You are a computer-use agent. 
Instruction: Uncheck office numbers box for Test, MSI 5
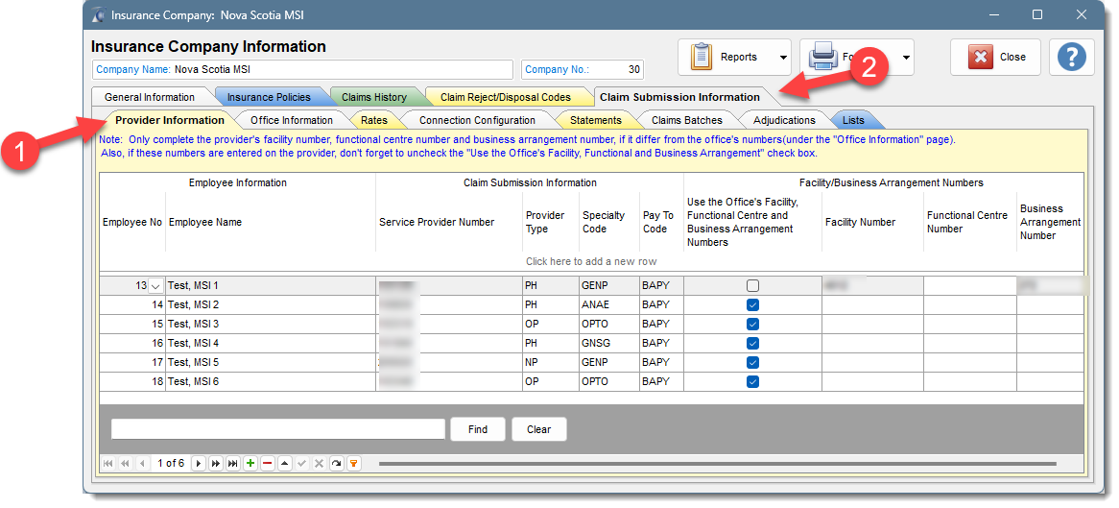752,363
